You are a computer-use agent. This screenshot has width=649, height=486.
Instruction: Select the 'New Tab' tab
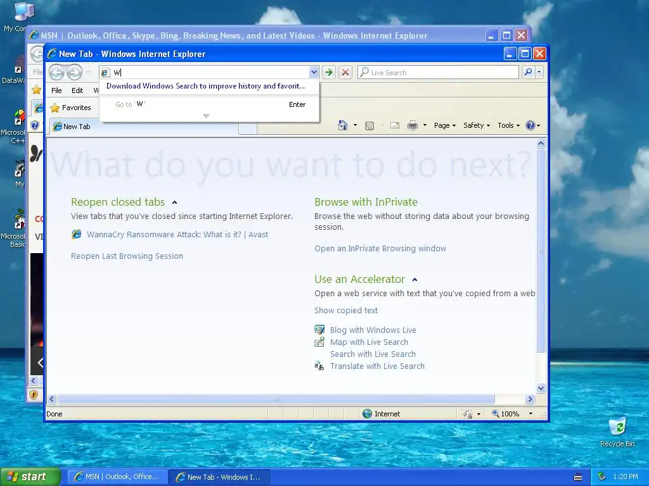pos(144,127)
